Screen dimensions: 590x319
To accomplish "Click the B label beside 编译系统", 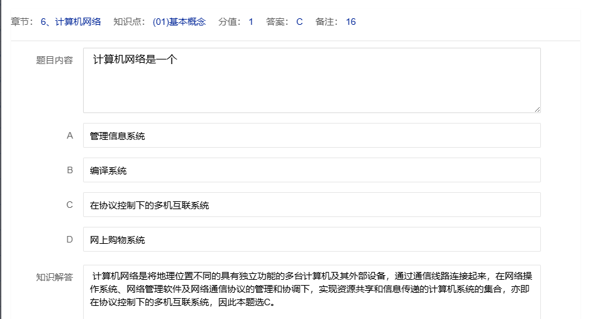I will [69, 171].
